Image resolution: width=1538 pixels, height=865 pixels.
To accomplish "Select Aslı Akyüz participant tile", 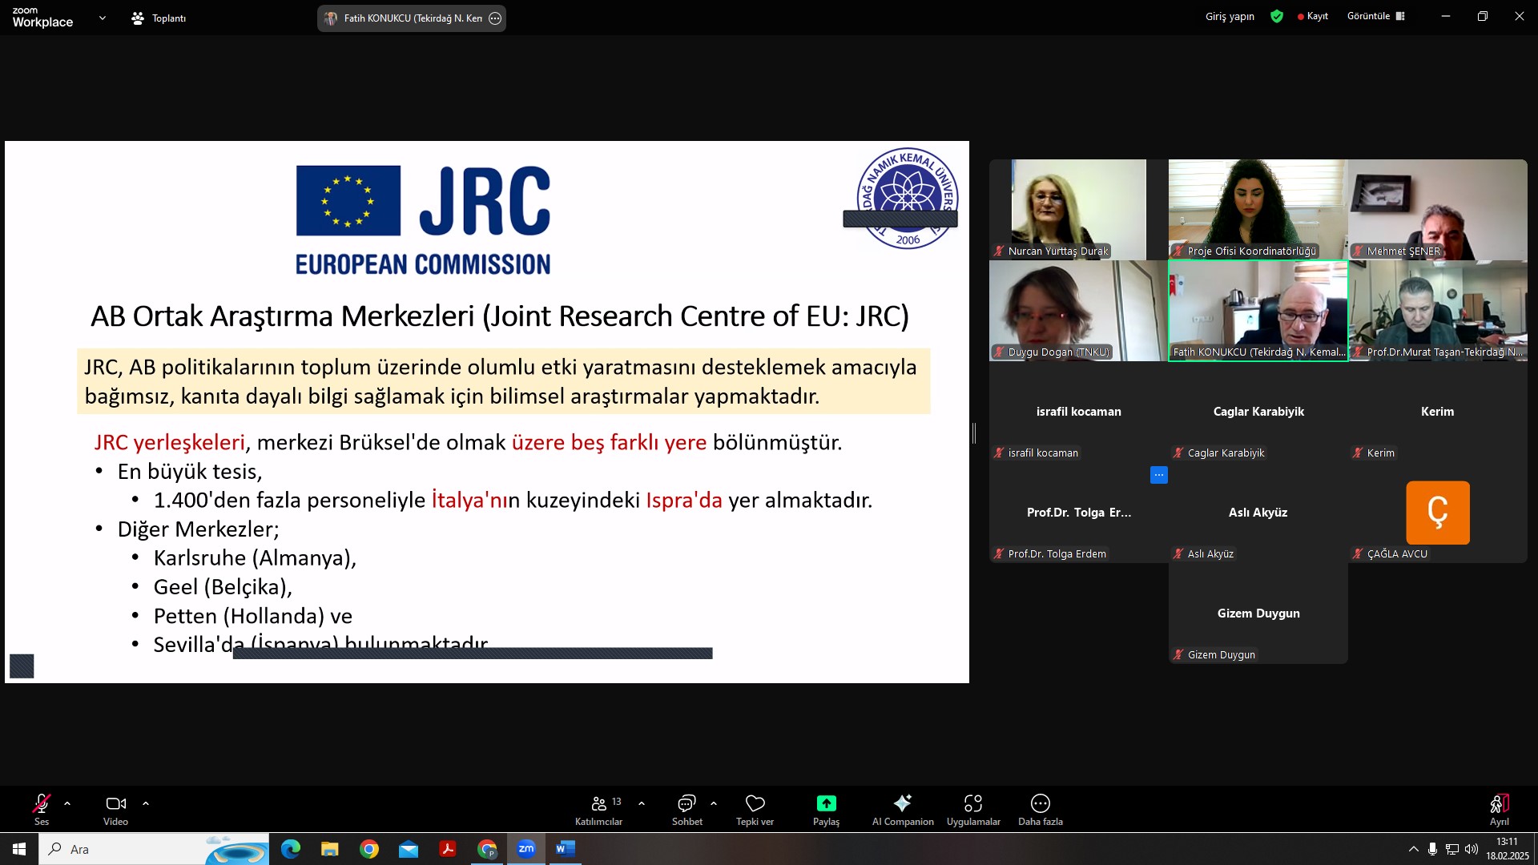I will point(1258,513).
